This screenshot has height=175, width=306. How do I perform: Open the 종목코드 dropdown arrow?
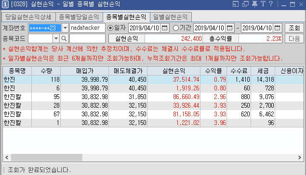coord(56,38)
